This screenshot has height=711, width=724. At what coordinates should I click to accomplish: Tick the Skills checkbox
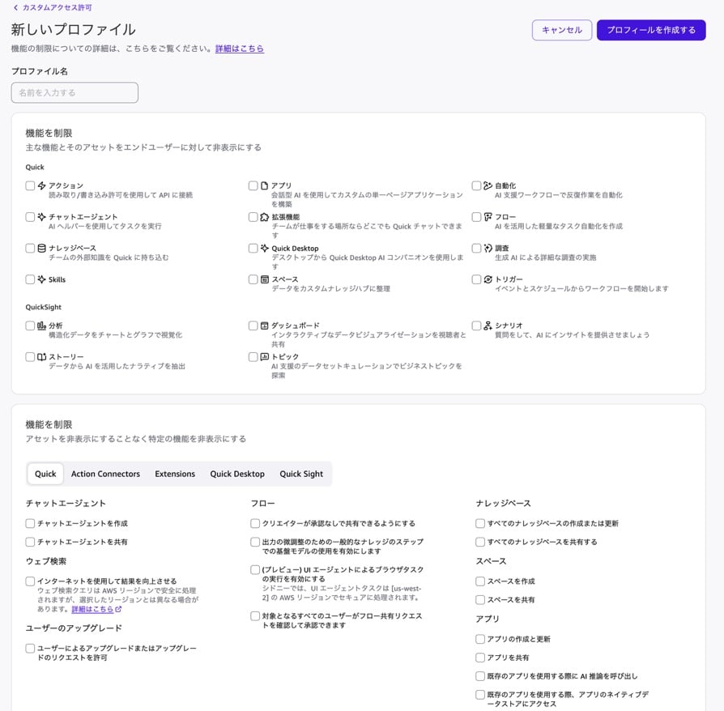[30, 279]
